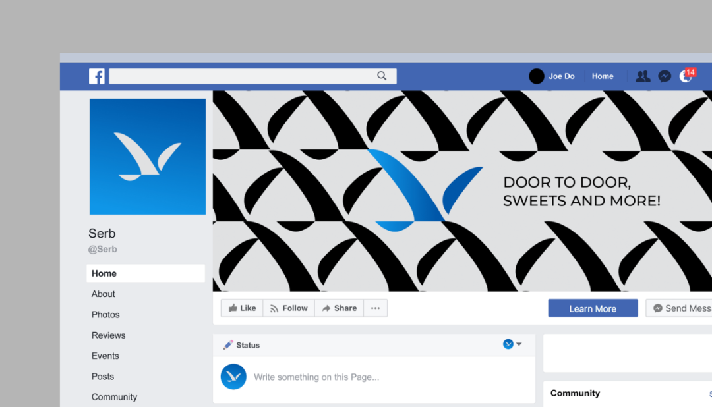Open notifications globe with 14 badge
712x407 pixels.
(x=686, y=75)
